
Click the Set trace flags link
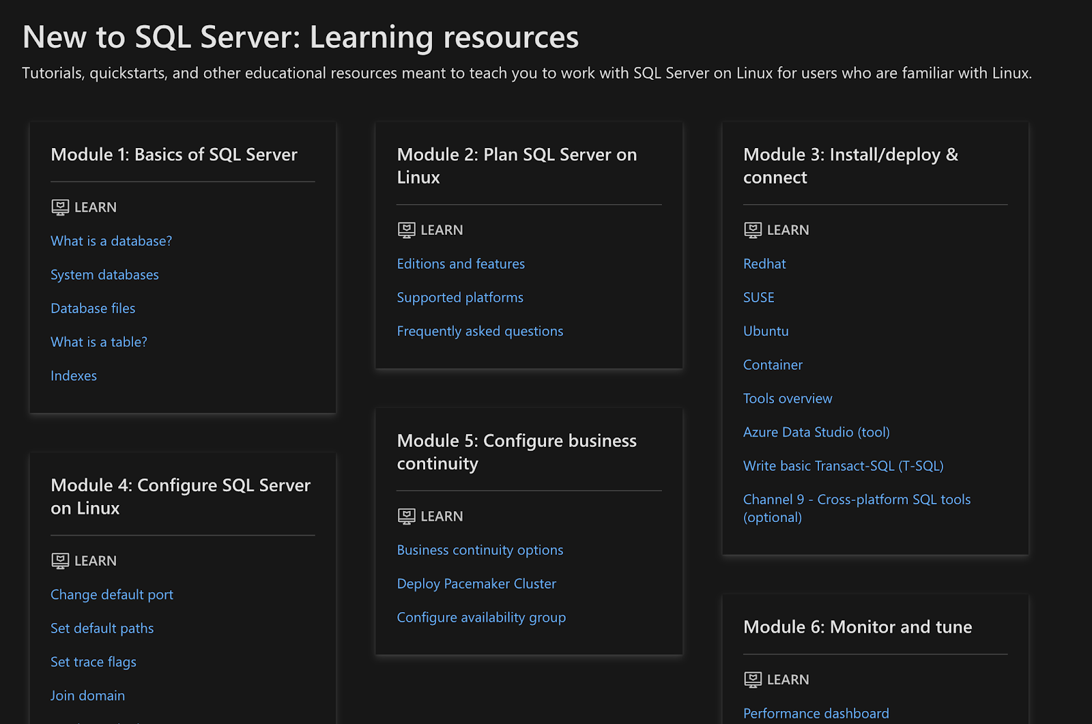[94, 662]
